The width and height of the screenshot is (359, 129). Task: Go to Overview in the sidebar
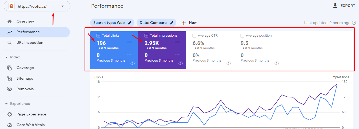pos(25,21)
